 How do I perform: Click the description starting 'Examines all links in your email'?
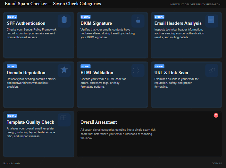[x=176, y=83]
